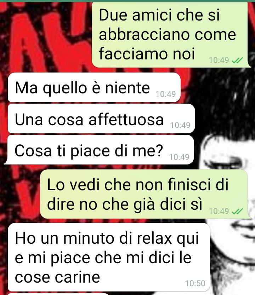Select the 'Una cosa affettuosa' message bubble
The image size is (255, 295).
[x=101, y=119]
